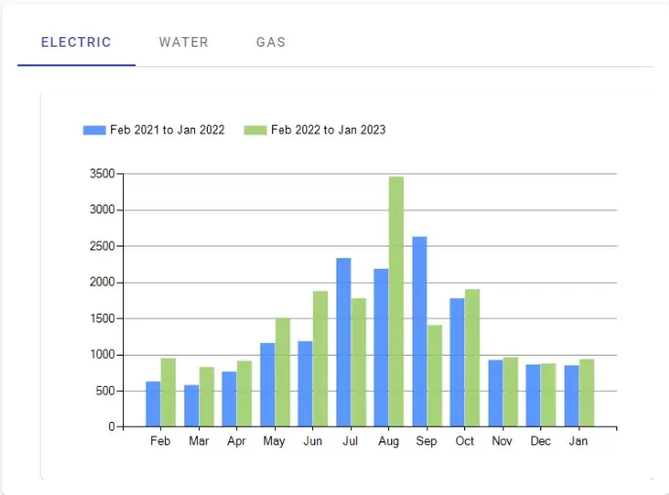This screenshot has height=495, width=669.
Task: Select the green June bar
Action: click(x=320, y=359)
